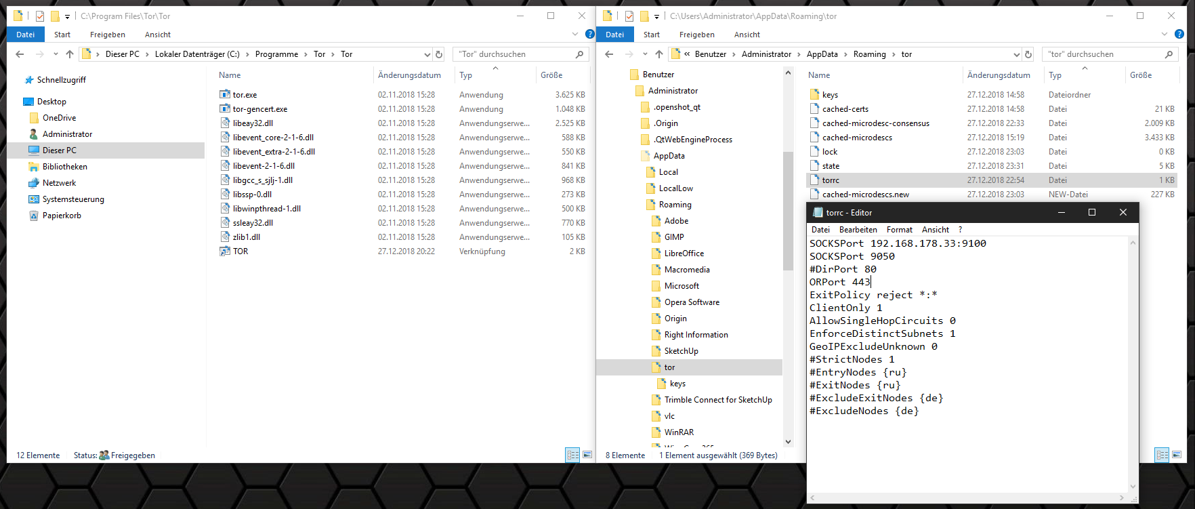Screen dimensions: 1195x509
Task: Go back in left Explorer window
Action: (20, 54)
